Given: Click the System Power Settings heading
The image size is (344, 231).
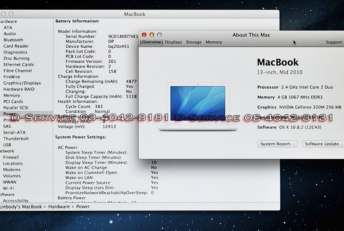Looking at the screenshot, I should click(80, 137).
